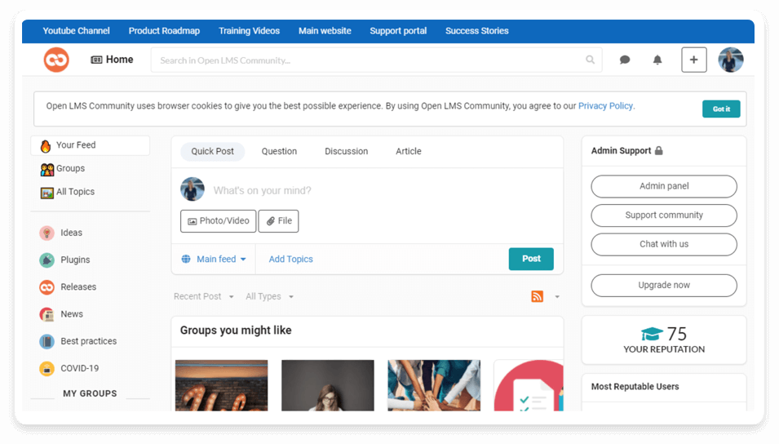
Task: Click the Main feed globe icon
Action: pos(186,259)
